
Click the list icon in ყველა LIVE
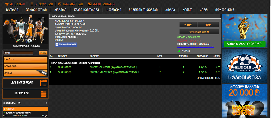[44, 94]
